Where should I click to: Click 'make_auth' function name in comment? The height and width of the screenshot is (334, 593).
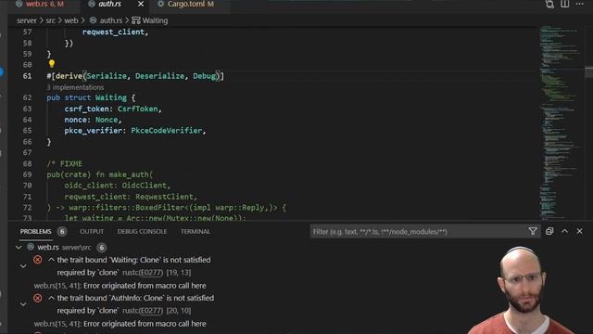(129, 174)
